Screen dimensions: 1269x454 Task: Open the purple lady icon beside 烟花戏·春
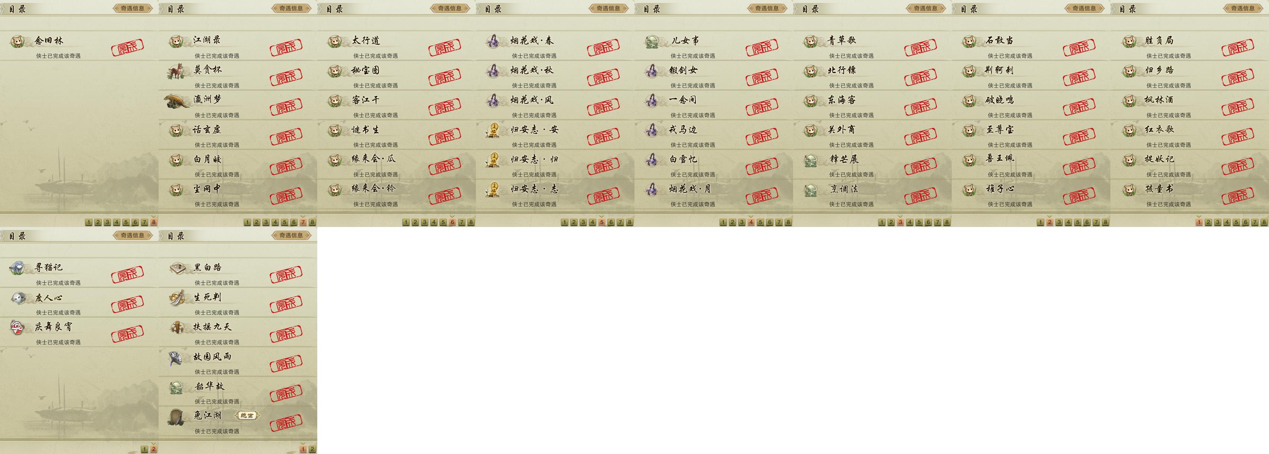[x=493, y=41]
